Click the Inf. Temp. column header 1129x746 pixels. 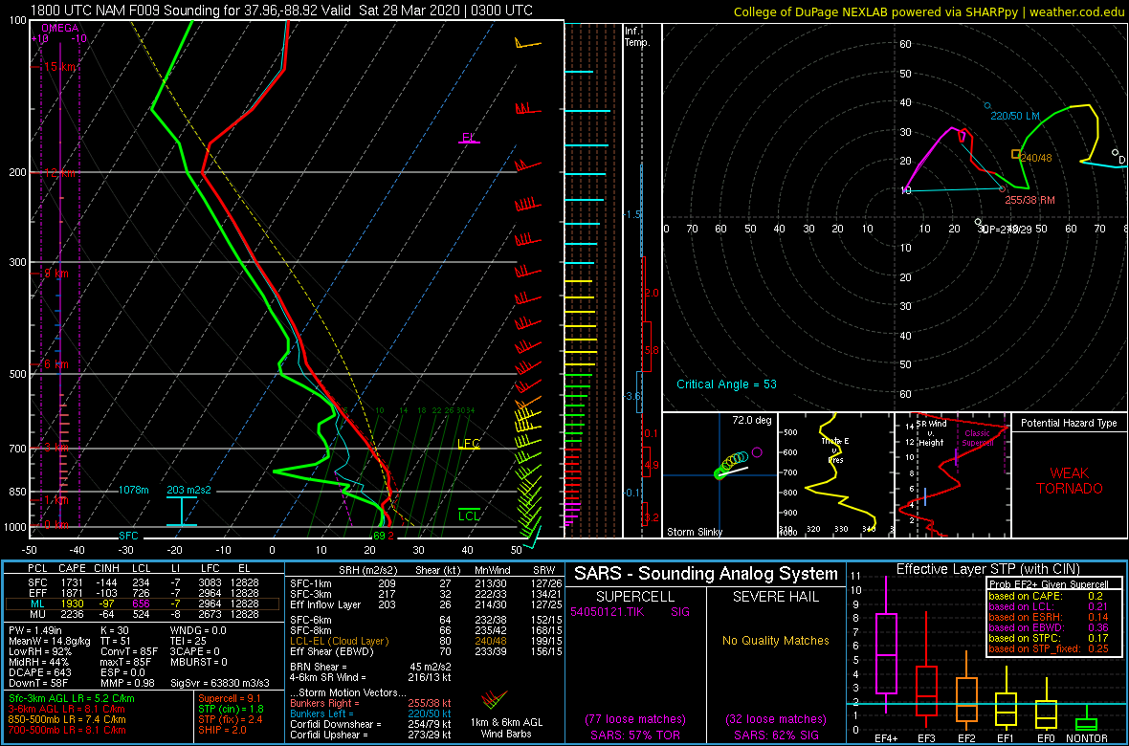tap(638, 37)
